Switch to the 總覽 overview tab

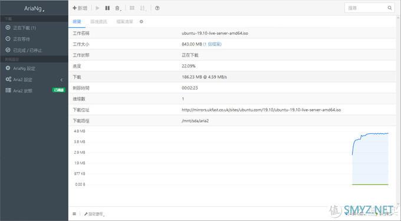point(77,22)
